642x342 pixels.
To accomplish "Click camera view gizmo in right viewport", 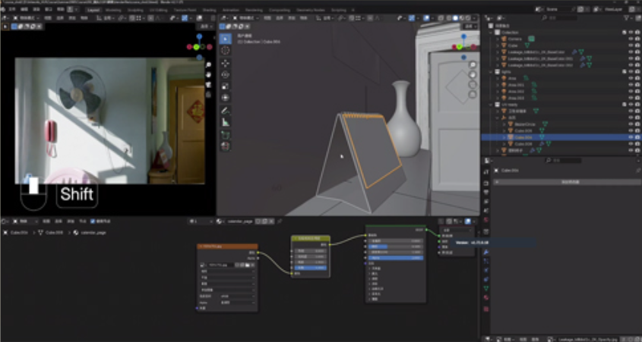I will coord(473,85).
